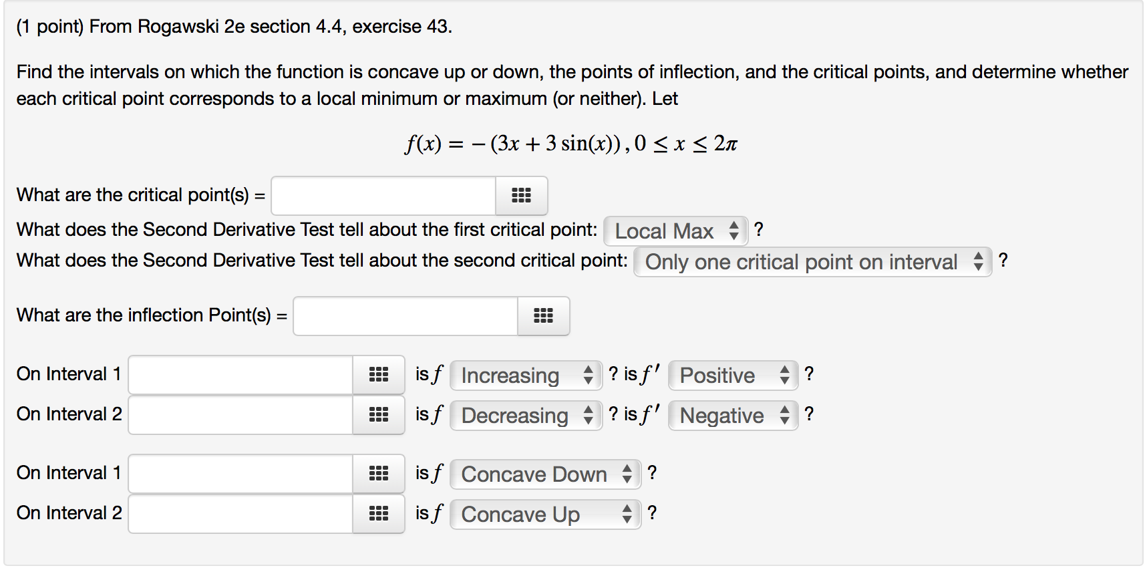Click the question mark beside the Concave Up selector
Viewport: 1145px width, 572px height.
click(x=653, y=513)
